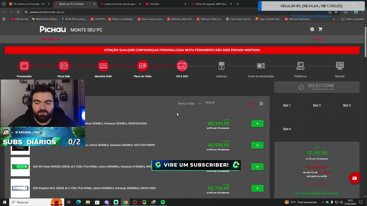Click Google Chrome in the taskbar
This screenshot has width=367, height=206.
click(125, 202)
